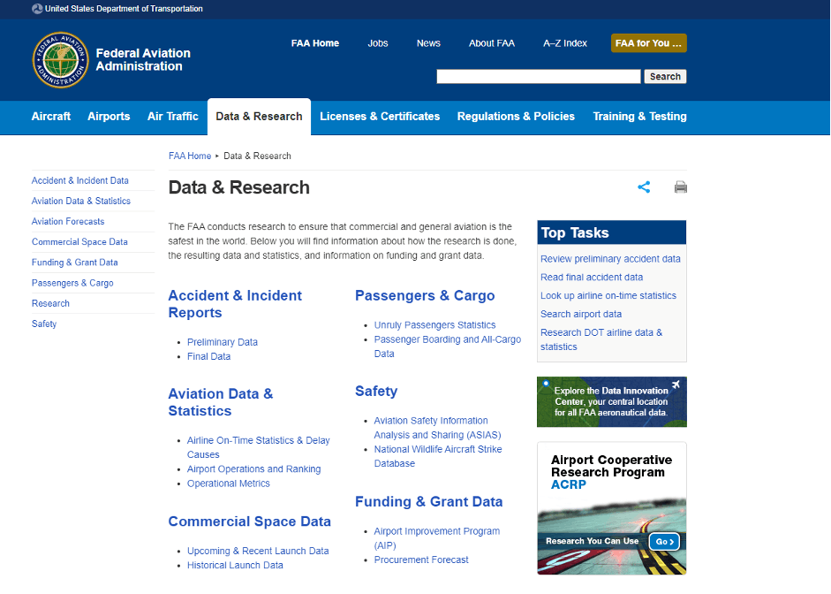The height and width of the screenshot is (594, 831).
Task: Click the share icon
Action: coord(644,187)
